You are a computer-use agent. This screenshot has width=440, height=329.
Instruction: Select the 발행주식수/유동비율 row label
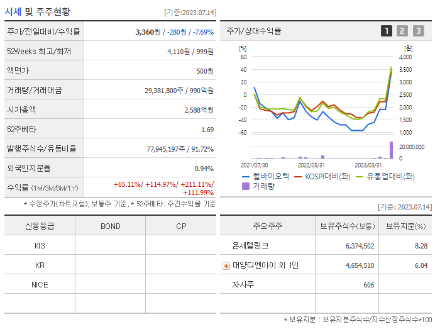tap(41, 149)
